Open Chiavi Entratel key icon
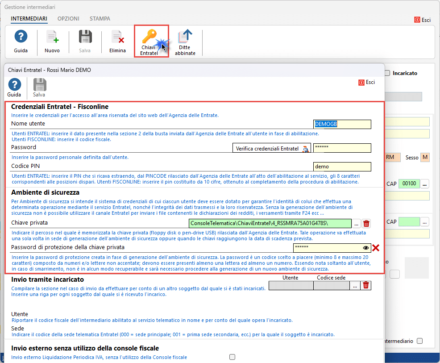This screenshot has height=363, width=440. [151, 41]
